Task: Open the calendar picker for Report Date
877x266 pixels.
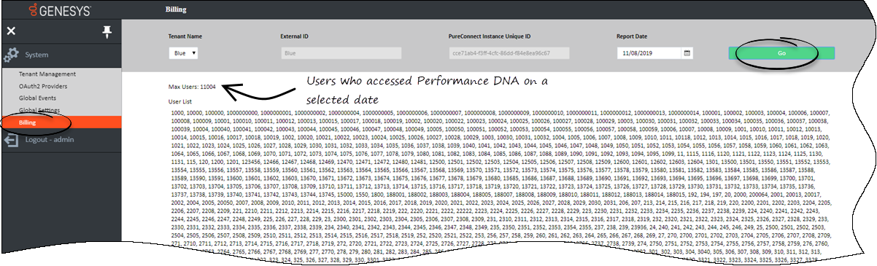Action: (x=687, y=53)
